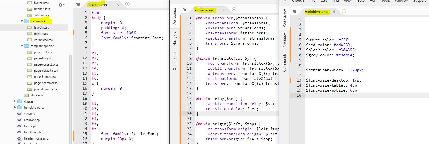Image resolution: width=429 pixels, height=144 pixels.
Task: Click the new tab plus icon beside mixin.scss
Action: [234, 10]
